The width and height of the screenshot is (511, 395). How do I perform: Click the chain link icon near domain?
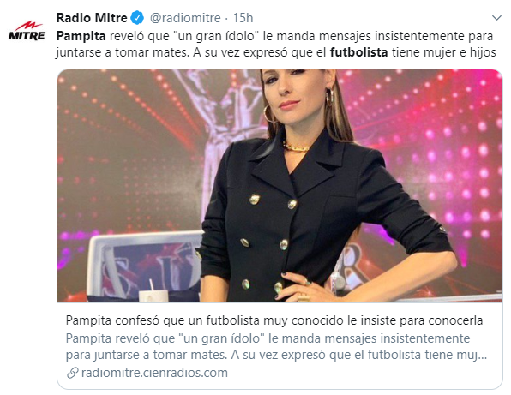[x=72, y=373]
